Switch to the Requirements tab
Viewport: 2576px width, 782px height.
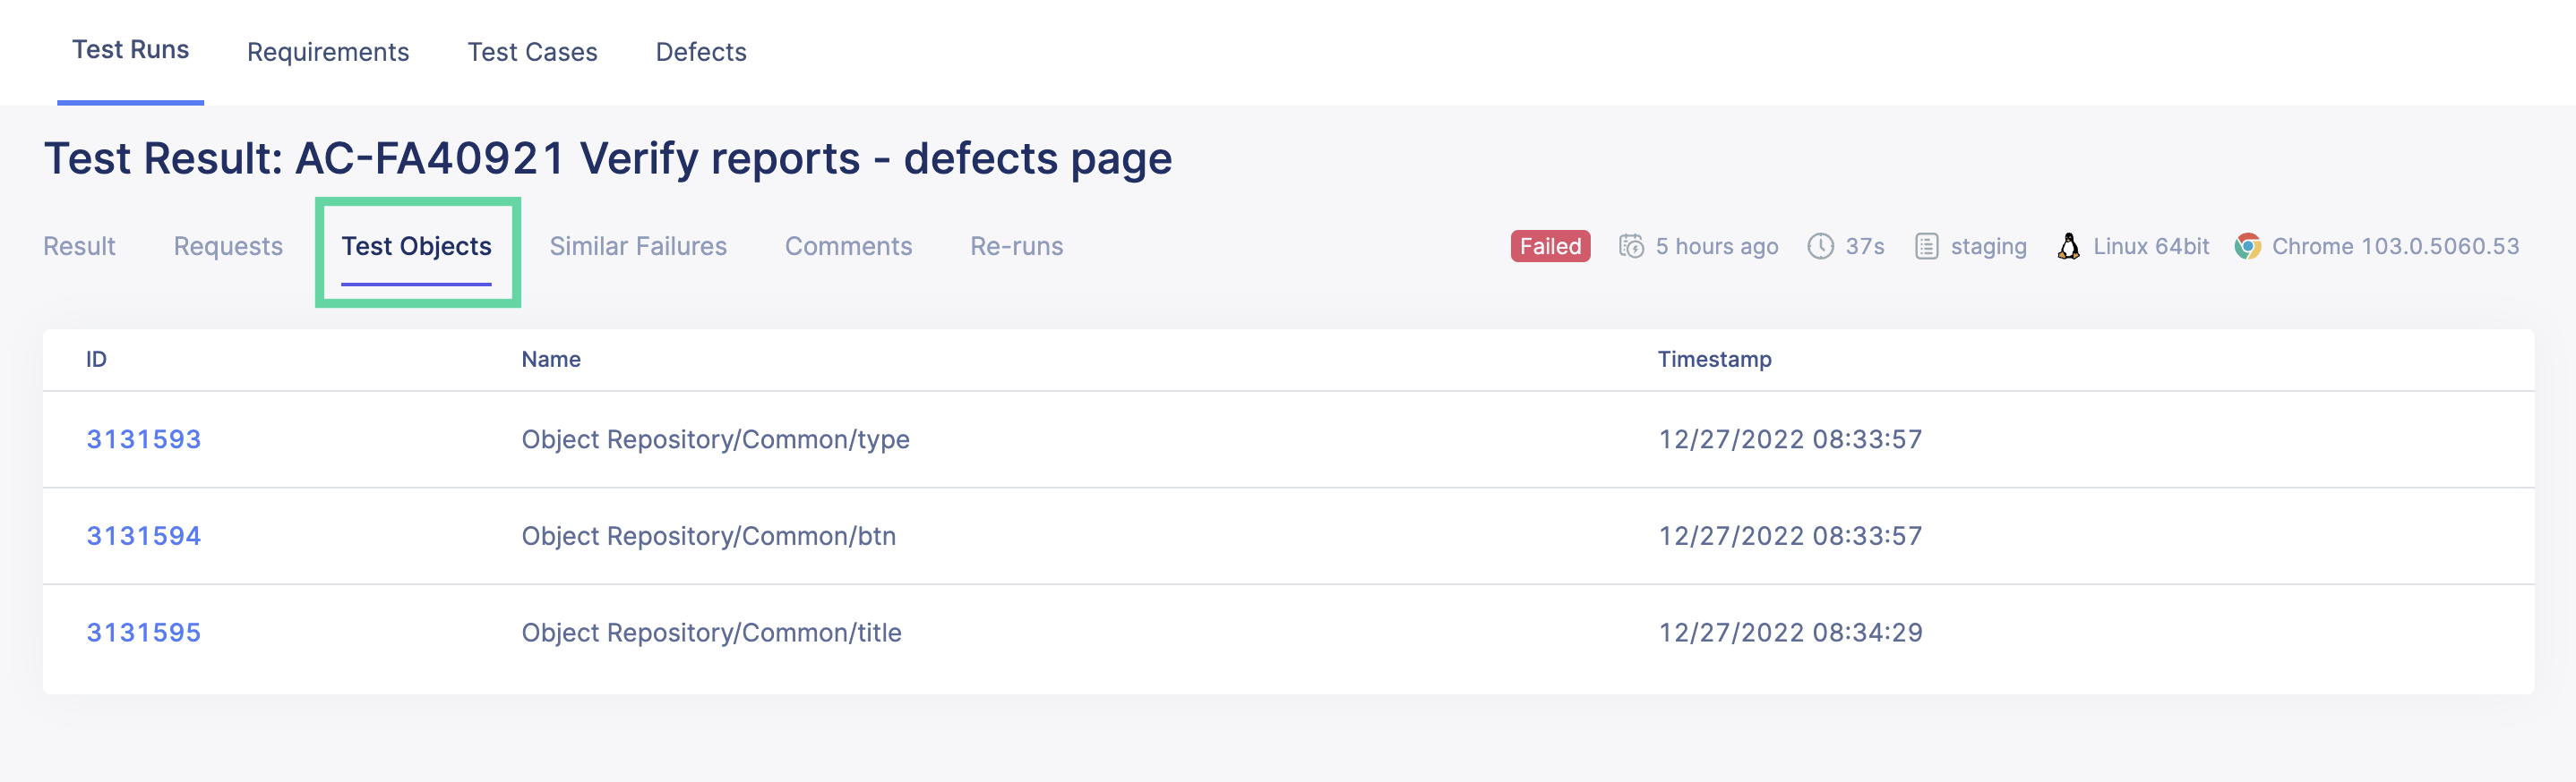tap(328, 51)
